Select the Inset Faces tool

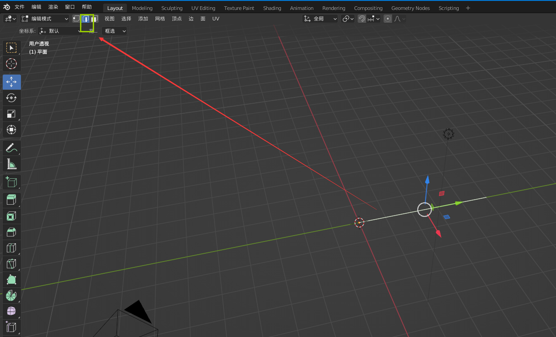coord(11,216)
